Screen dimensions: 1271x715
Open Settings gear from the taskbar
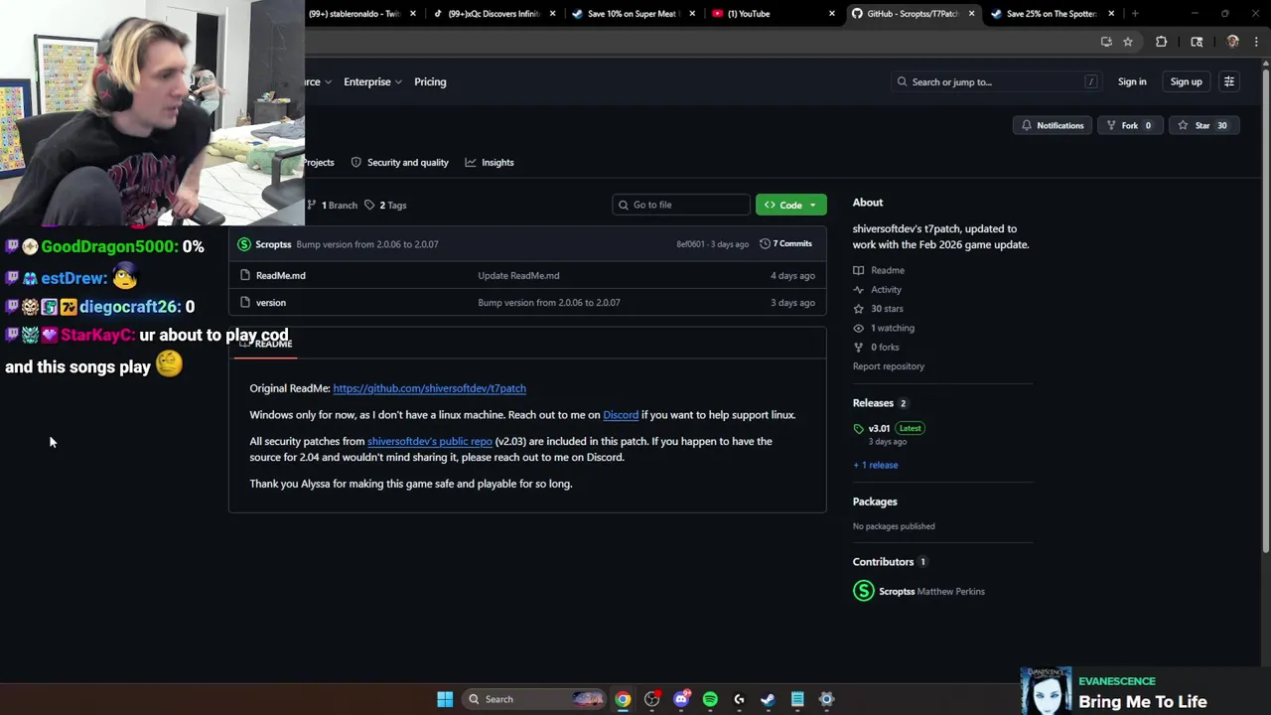pos(826,699)
